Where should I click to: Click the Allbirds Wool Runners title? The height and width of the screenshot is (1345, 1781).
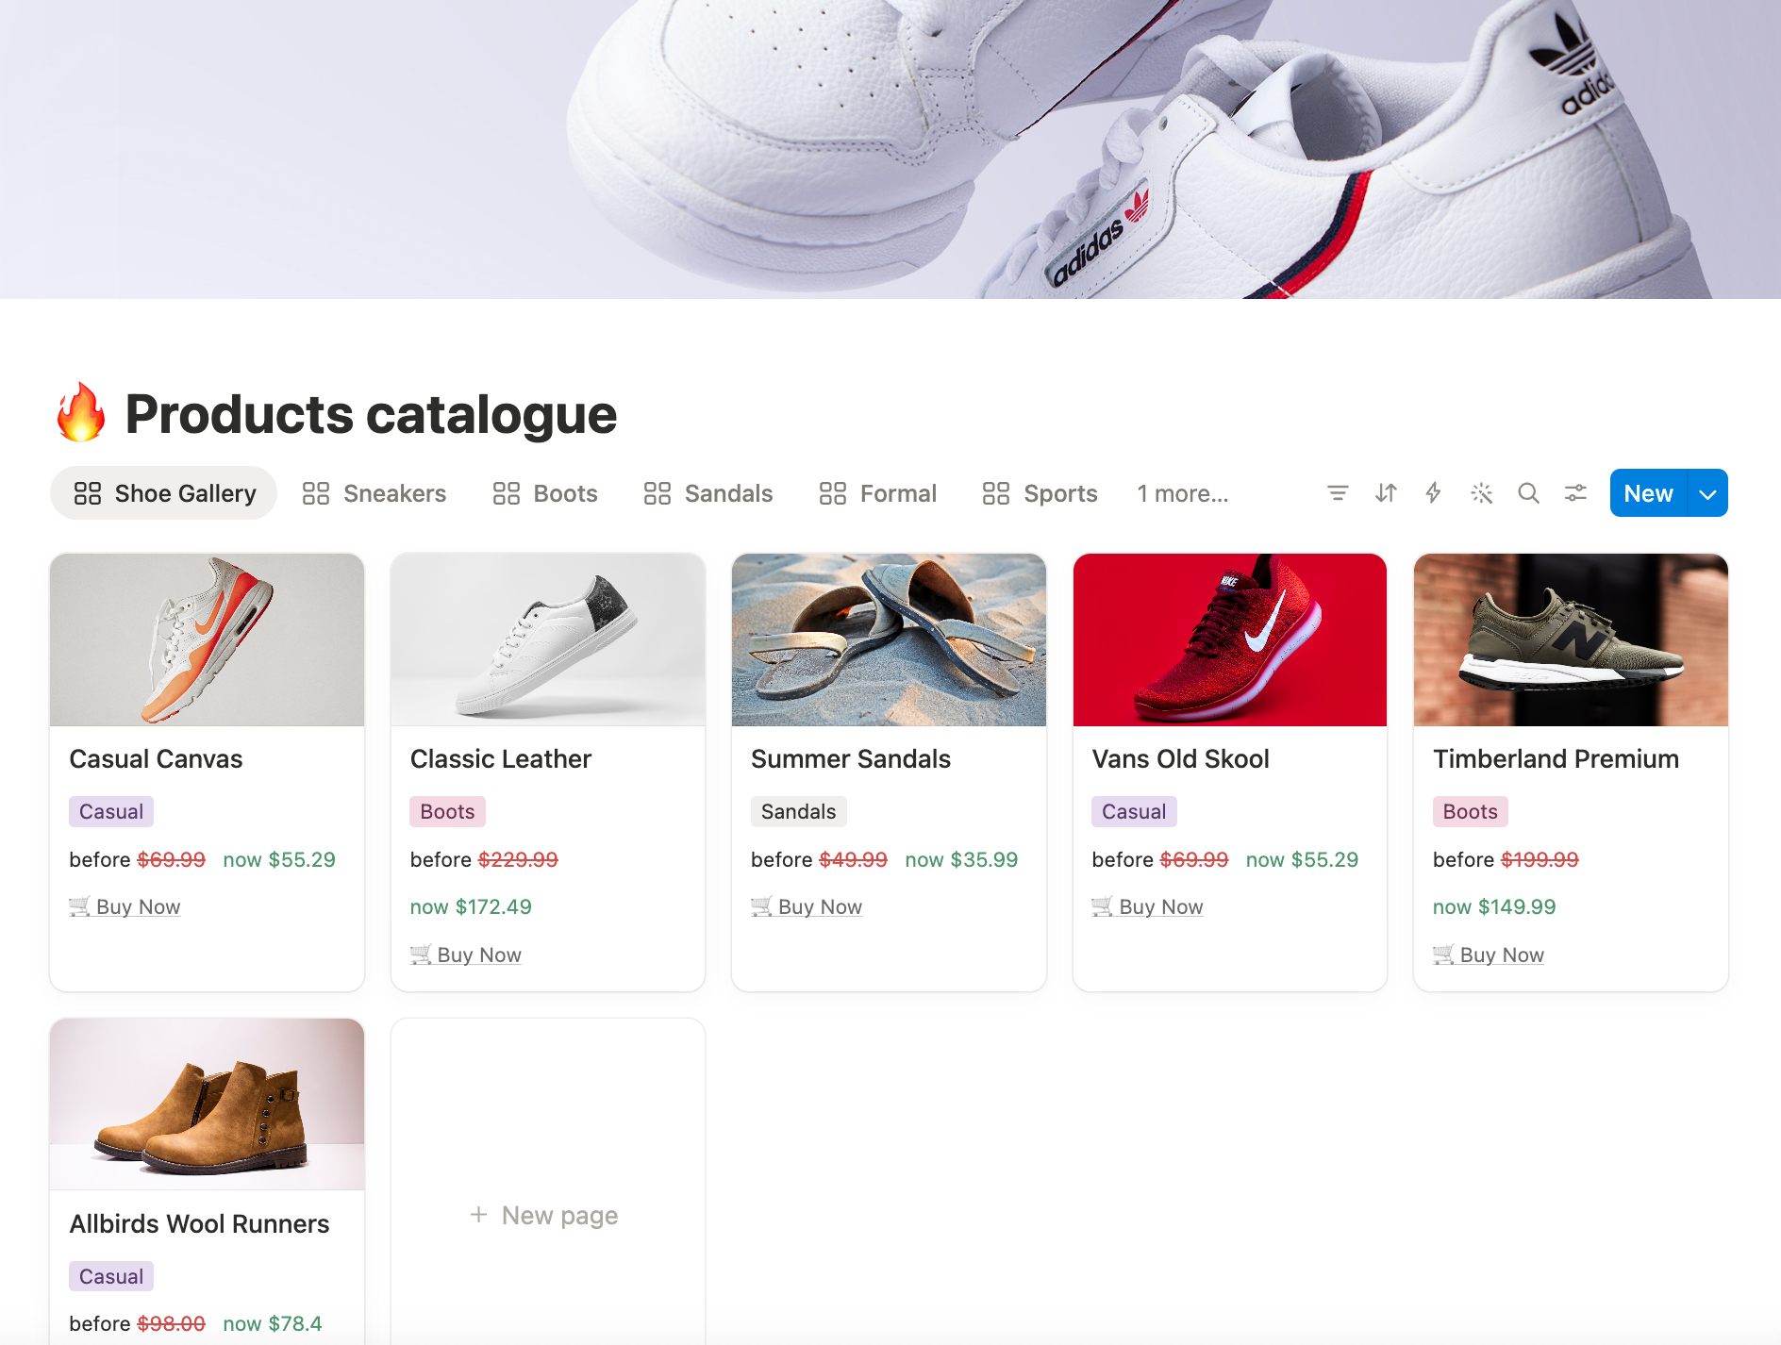(199, 1224)
